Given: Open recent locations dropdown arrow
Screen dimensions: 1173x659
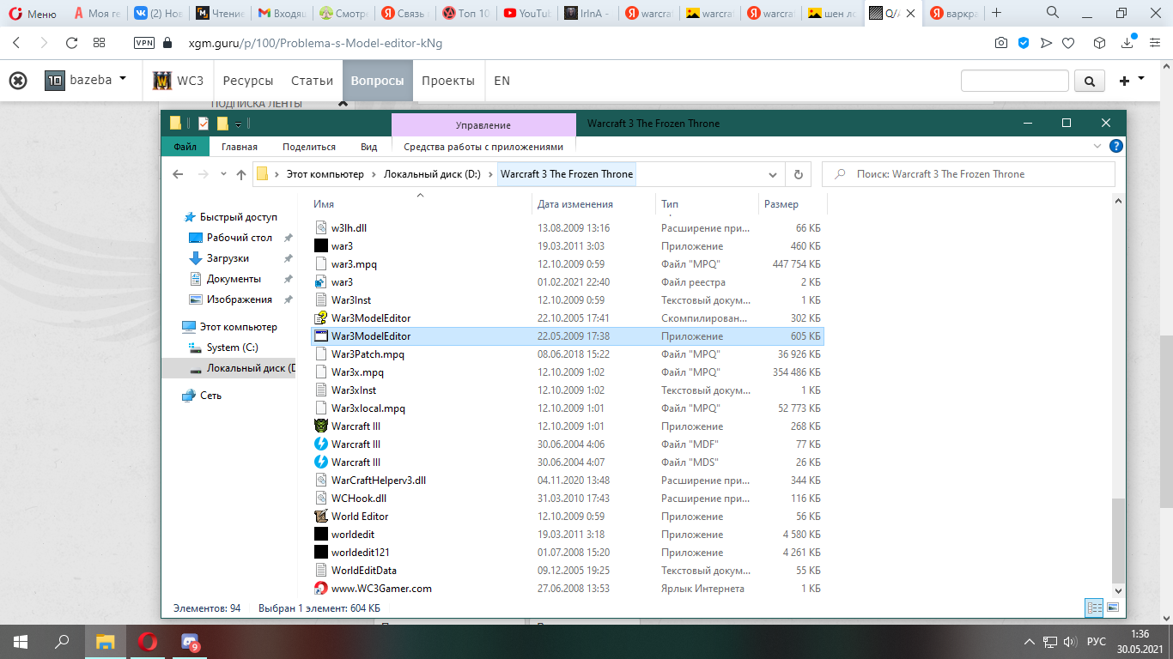Looking at the screenshot, I should (223, 174).
